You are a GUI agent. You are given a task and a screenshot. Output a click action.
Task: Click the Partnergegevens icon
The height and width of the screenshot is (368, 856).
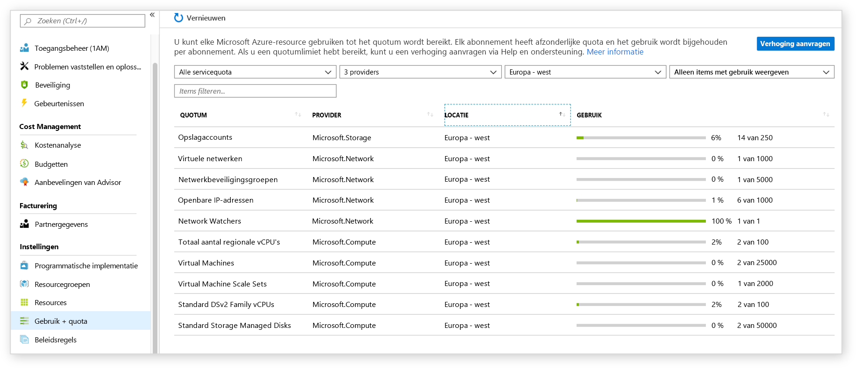[x=24, y=224]
